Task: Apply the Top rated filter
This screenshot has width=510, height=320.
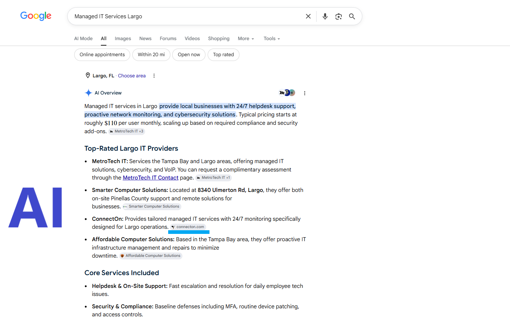Action: (x=223, y=55)
